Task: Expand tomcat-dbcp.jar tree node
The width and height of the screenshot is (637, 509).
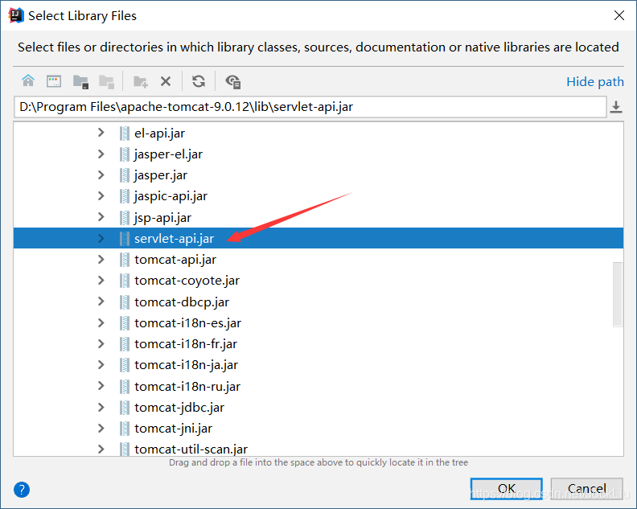Action: coord(101,302)
